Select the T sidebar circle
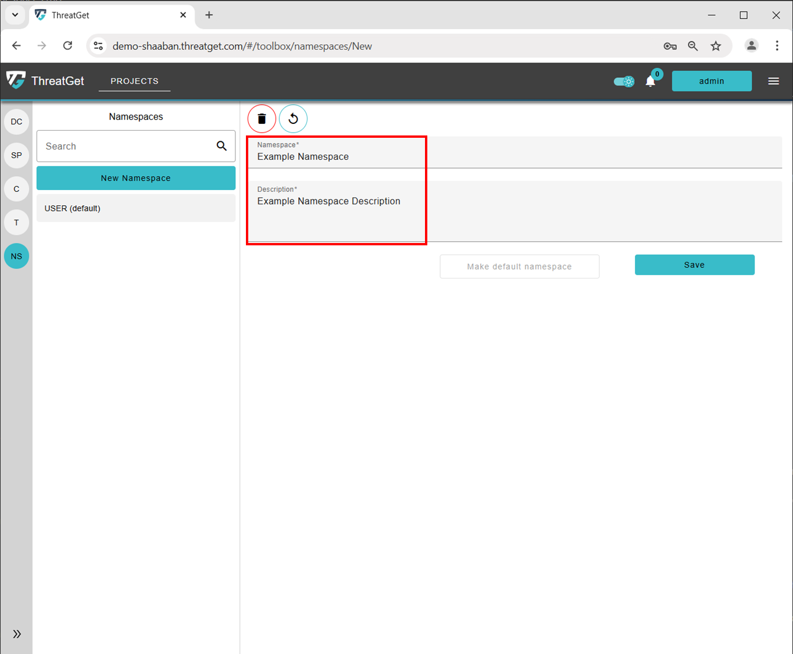Screen dimensions: 793x654 16,223
